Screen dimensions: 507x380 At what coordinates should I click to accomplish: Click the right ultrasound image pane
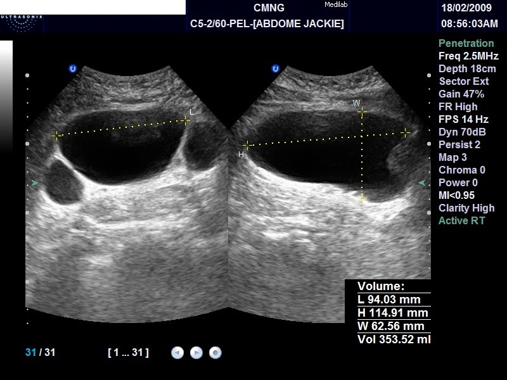pos(330,194)
